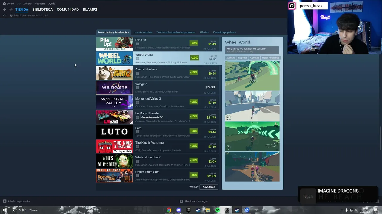Open the Pile Up! game listing
Viewport: 382px width, 214px height.
(x=159, y=44)
